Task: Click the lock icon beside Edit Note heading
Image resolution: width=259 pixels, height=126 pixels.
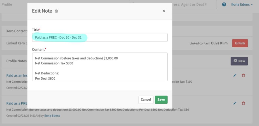Action: [x=56, y=11]
